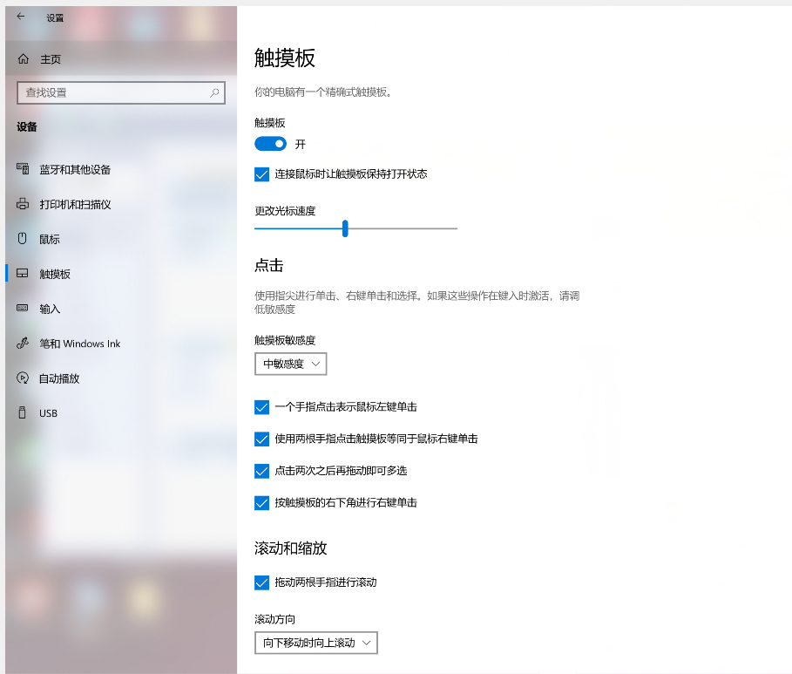
Task: Open the 中敏感度 combo box arrow
Action: point(314,364)
